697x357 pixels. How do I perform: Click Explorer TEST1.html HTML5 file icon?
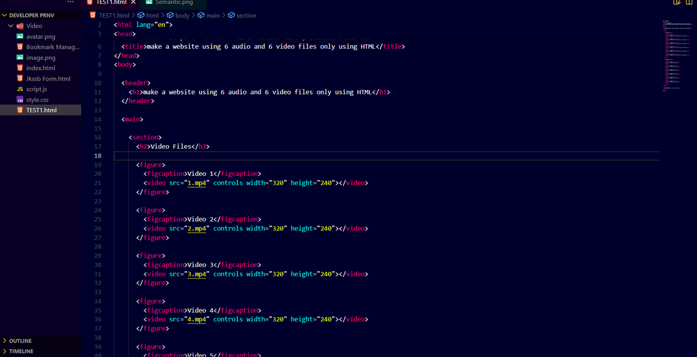[x=20, y=110]
